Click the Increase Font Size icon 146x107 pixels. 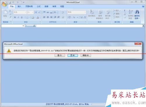tap(36, 12)
